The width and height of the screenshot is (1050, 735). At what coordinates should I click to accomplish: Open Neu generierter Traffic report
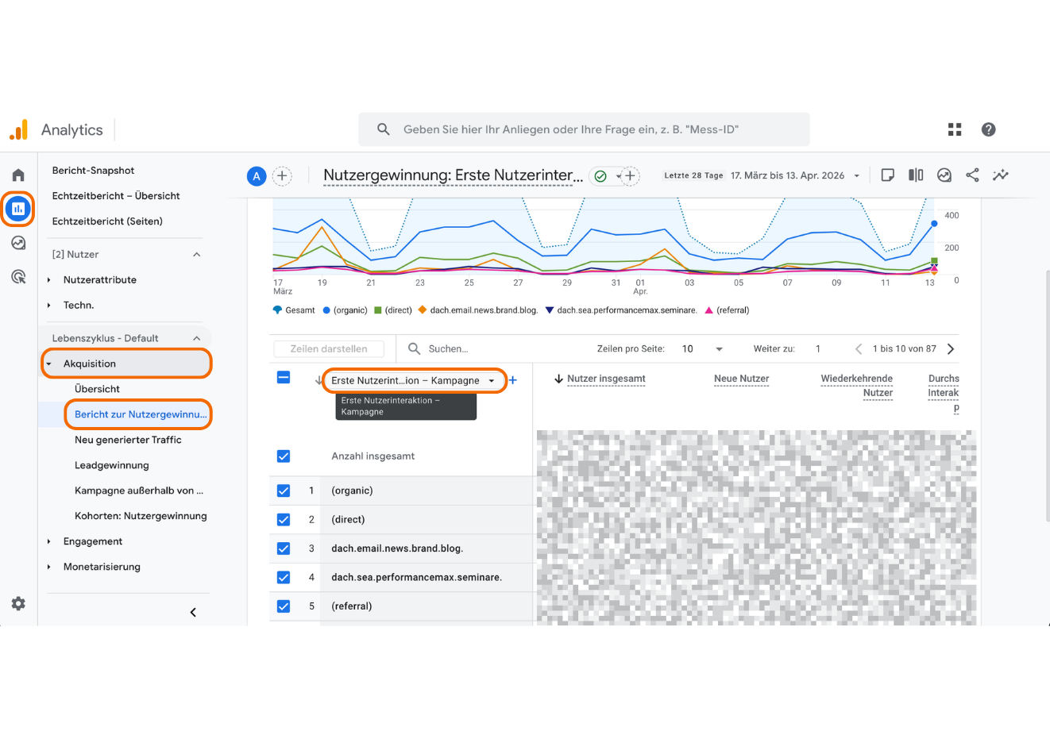(x=128, y=440)
